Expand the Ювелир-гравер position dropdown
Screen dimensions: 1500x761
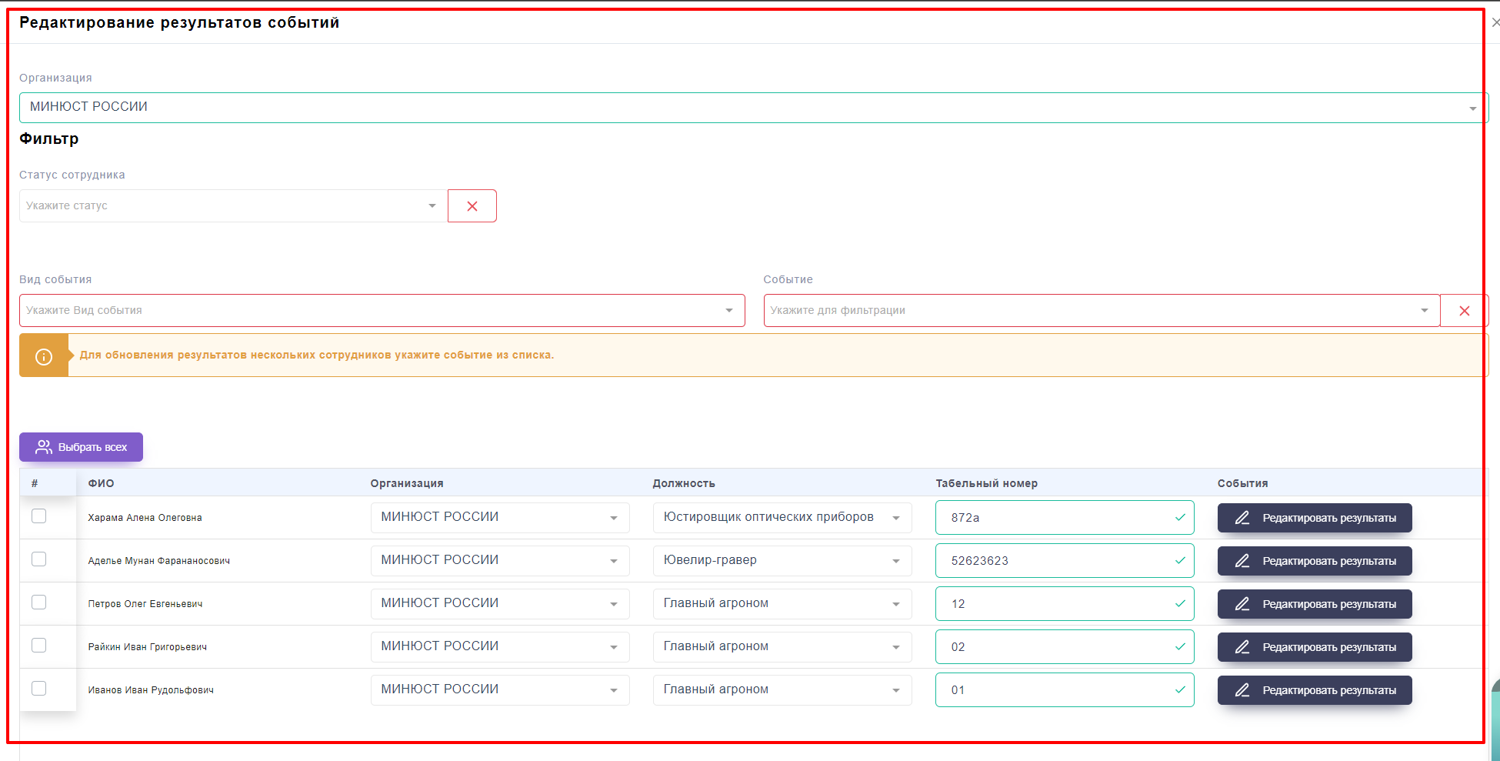782,561
